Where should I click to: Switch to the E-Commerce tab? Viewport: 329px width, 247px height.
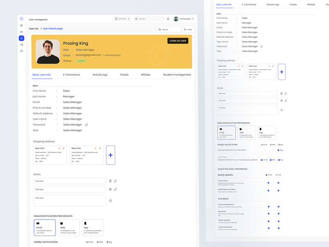pos(72,74)
